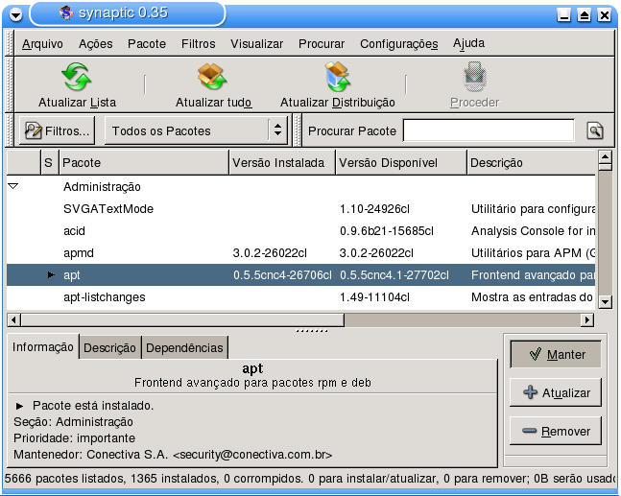Sort by the Versão Instalada column header
Viewport: 621px width, 496px height.
[282, 163]
